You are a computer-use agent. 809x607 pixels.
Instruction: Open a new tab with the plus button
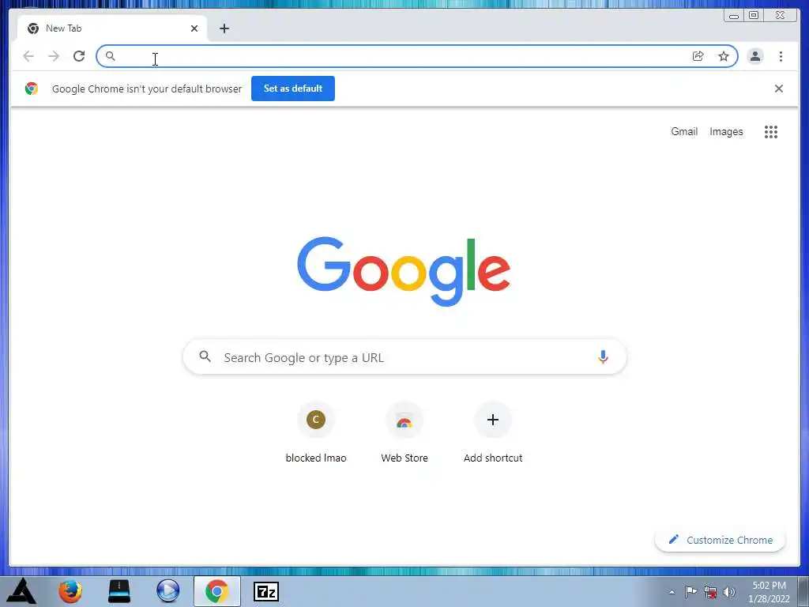tap(224, 28)
